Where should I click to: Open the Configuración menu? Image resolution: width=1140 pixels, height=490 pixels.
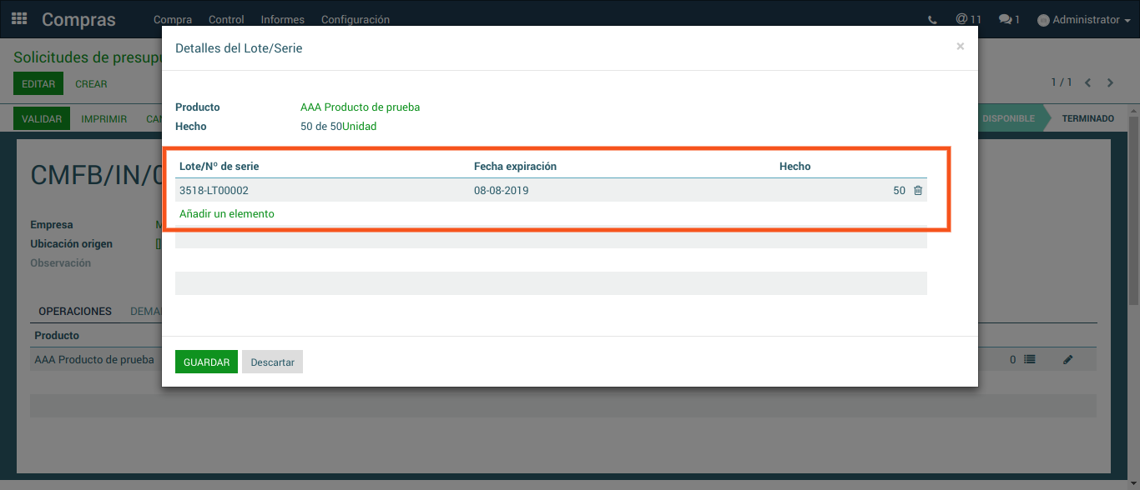click(355, 20)
